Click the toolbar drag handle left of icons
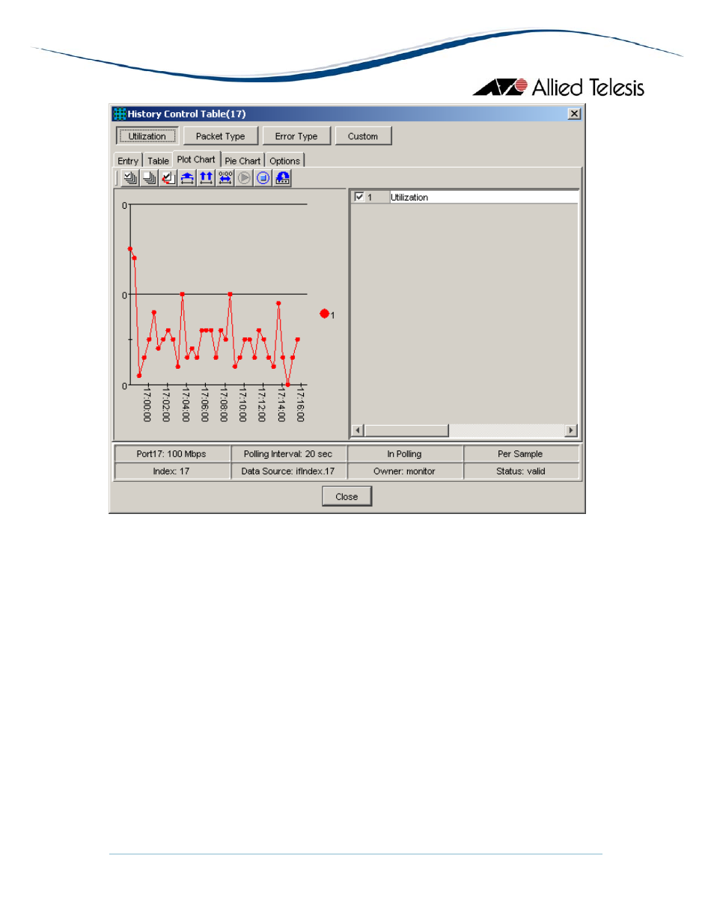Image resolution: width=714 pixels, height=924 pixels. tap(118, 178)
